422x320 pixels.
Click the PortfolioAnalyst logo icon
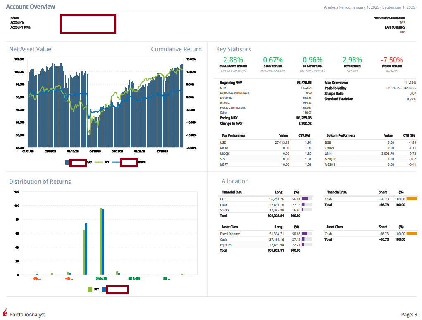click(x=5, y=312)
